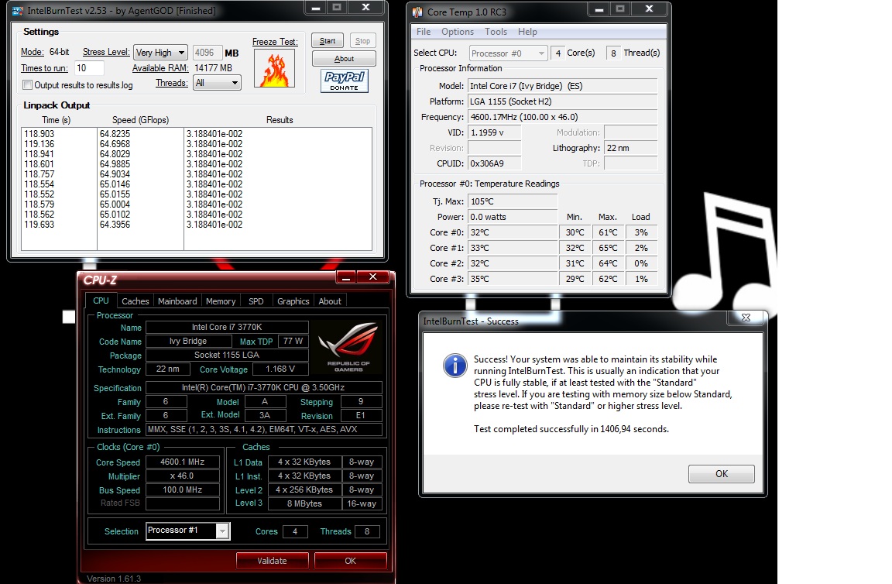Click the disabled Stop button in IntelBurnTest

pos(362,41)
